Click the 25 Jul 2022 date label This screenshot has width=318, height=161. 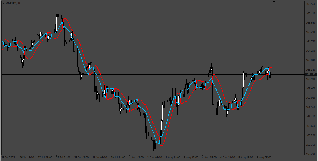coord(8,158)
